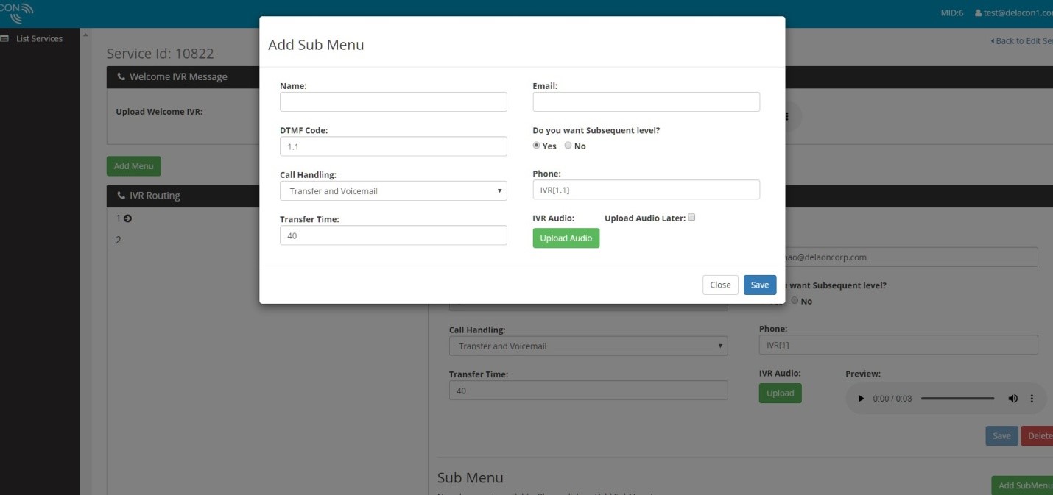
Task: Mute the audio preview volume icon
Action: [1013, 399]
